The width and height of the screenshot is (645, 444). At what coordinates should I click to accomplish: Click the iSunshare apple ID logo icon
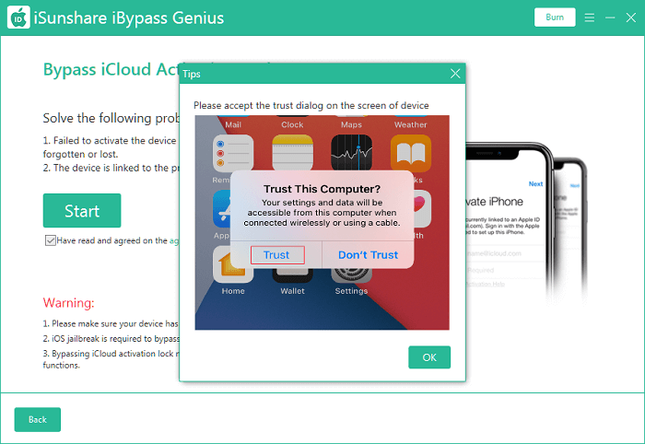pyautogui.click(x=18, y=18)
